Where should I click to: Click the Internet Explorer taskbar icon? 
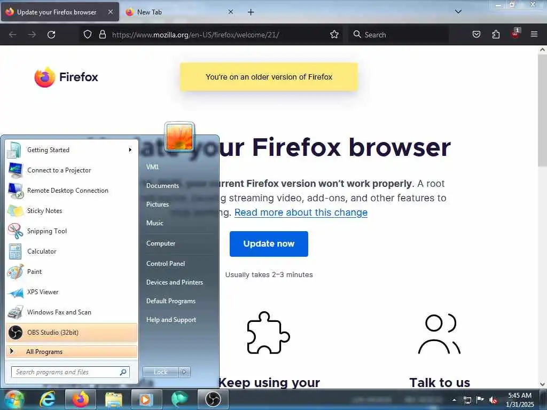click(47, 399)
